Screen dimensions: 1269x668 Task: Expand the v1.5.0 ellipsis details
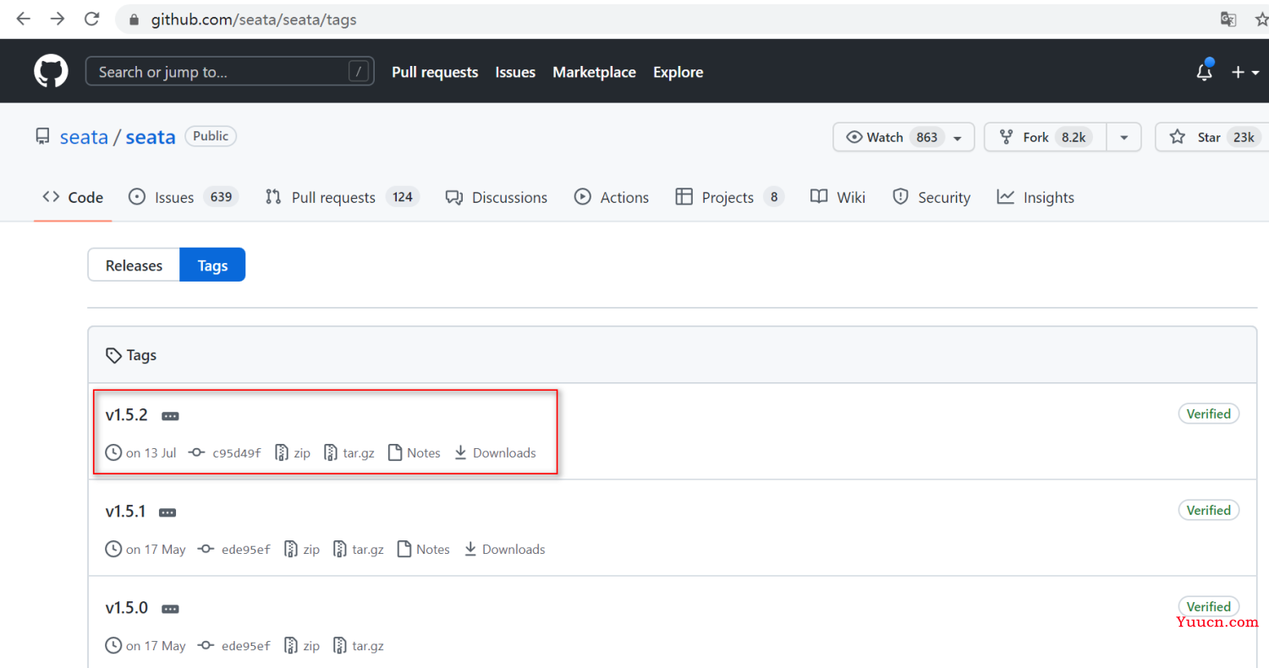point(170,609)
